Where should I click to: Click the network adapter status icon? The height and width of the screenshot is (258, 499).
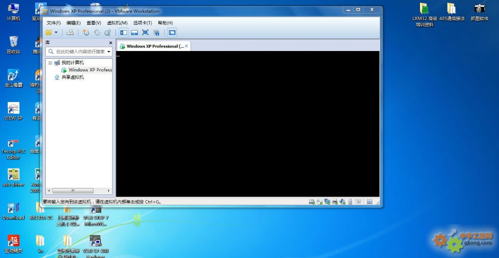pos(327,202)
